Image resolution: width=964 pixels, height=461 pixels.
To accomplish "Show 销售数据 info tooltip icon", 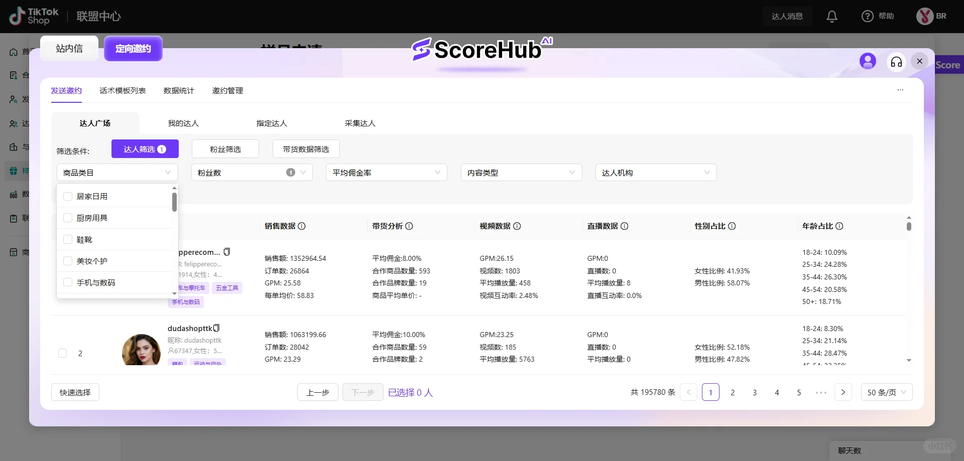I will pos(302,226).
